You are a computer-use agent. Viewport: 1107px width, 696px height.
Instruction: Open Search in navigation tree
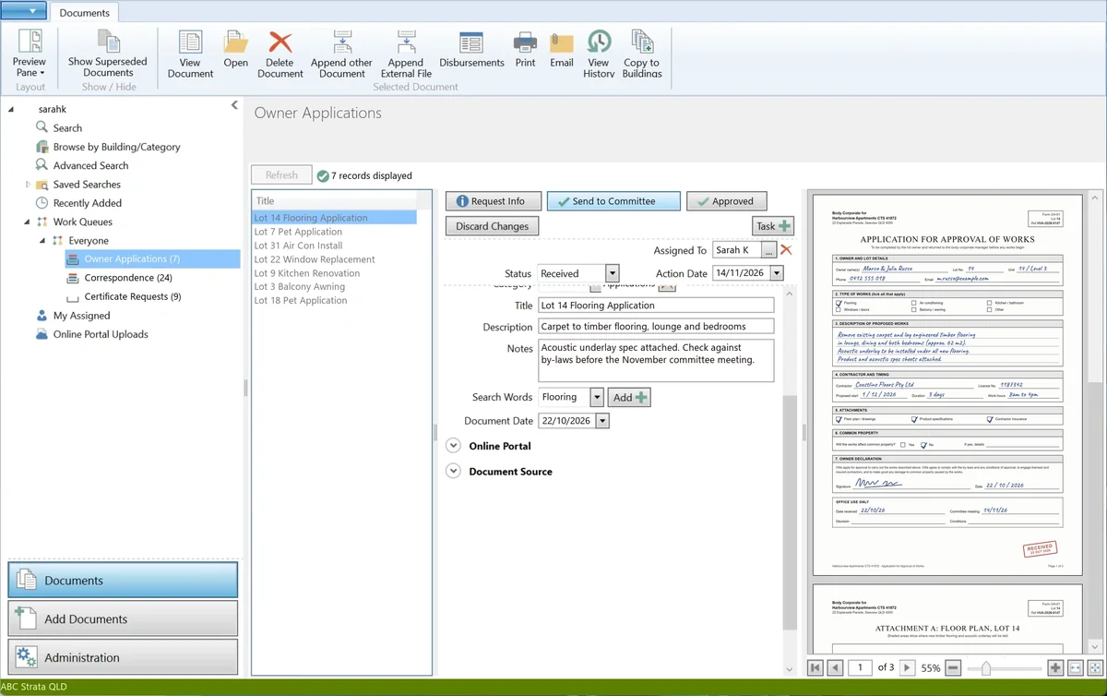(67, 128)
